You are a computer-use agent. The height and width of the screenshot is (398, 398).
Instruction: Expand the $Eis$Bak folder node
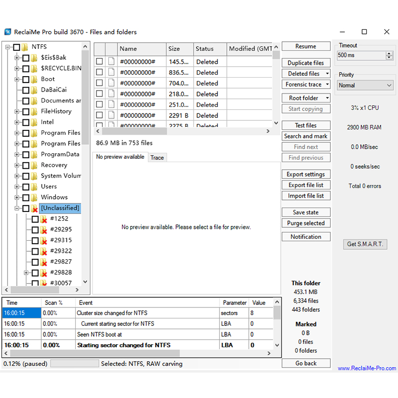pos(17,58)
